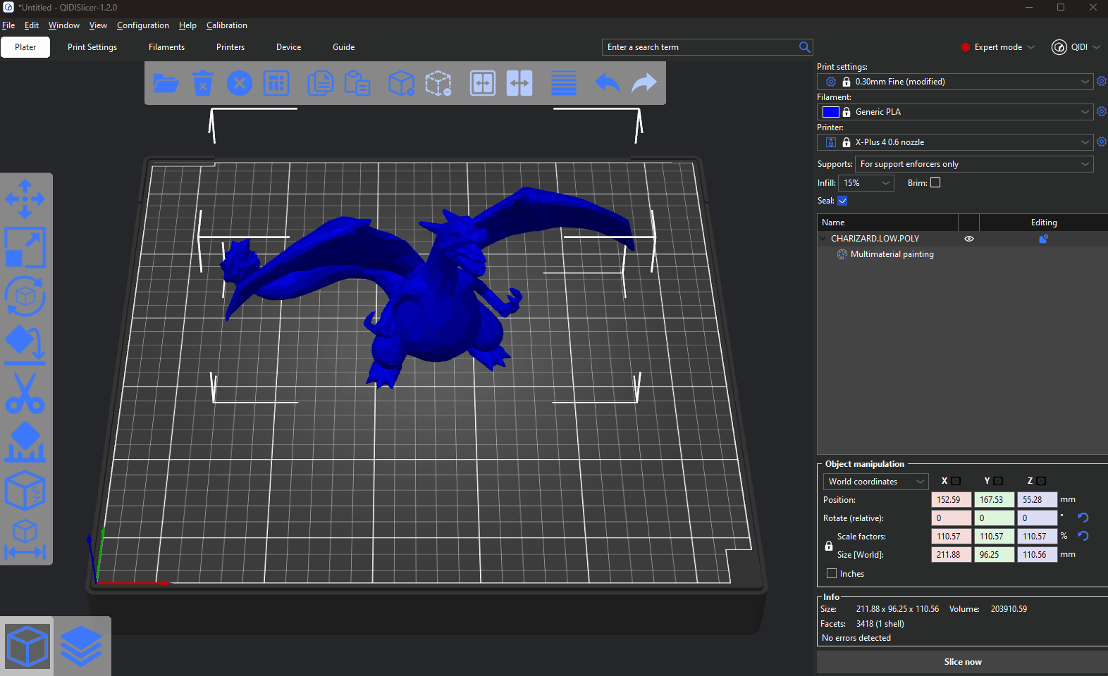The height and width of the screenshot is (676, 1108).
Task: Click the blue filament color swatch
Action: [x=830, y=112]
